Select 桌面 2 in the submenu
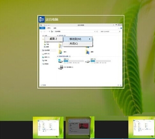155x139 pixels. click(x=53, y=39)
